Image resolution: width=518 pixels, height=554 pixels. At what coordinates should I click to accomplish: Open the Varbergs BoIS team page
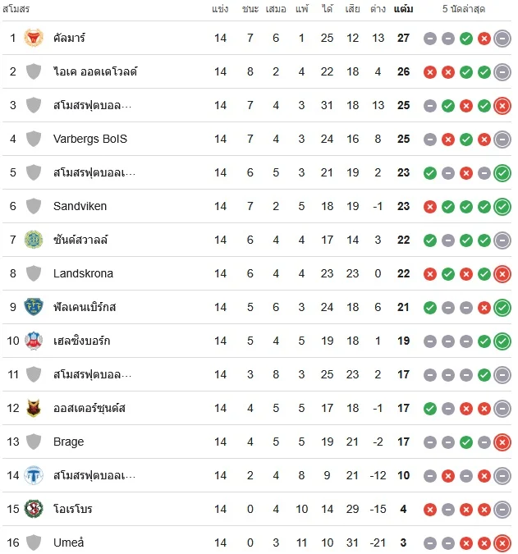click(x=90, y=139)
